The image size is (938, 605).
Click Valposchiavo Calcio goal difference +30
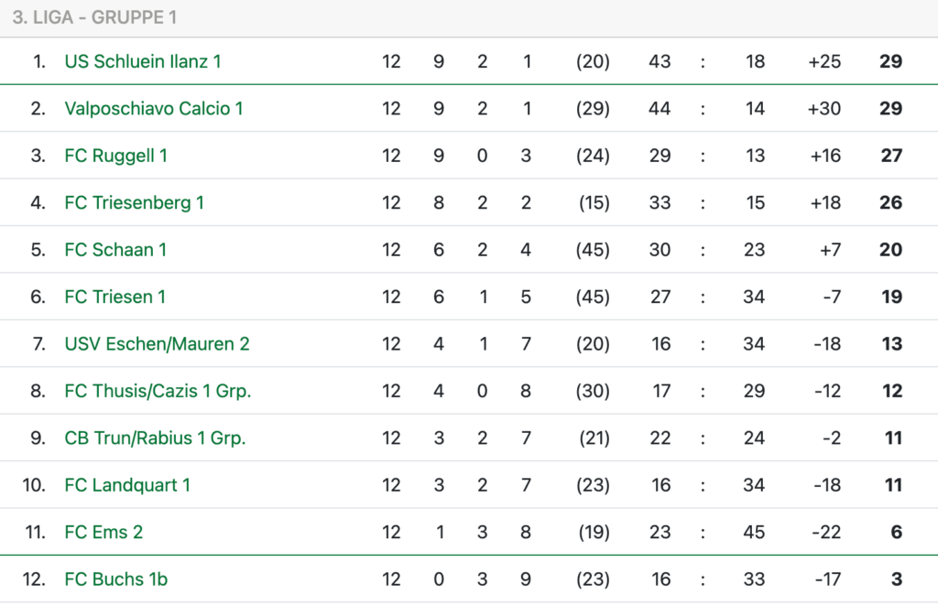824,109
